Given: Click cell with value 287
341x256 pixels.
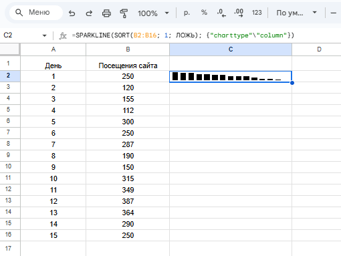Looking at the screenshot, I should (128, 144).
